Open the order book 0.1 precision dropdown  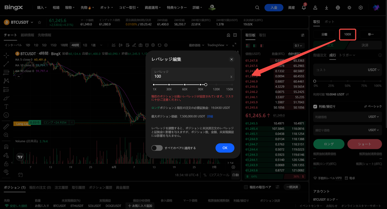coord(298,46)
